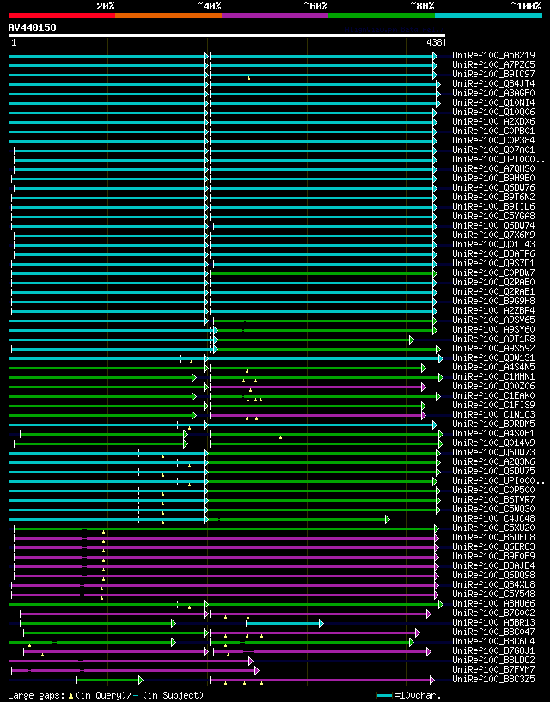Click the query end position 438 label
This screenshot has height=702, width=550.
pos(434,42)
